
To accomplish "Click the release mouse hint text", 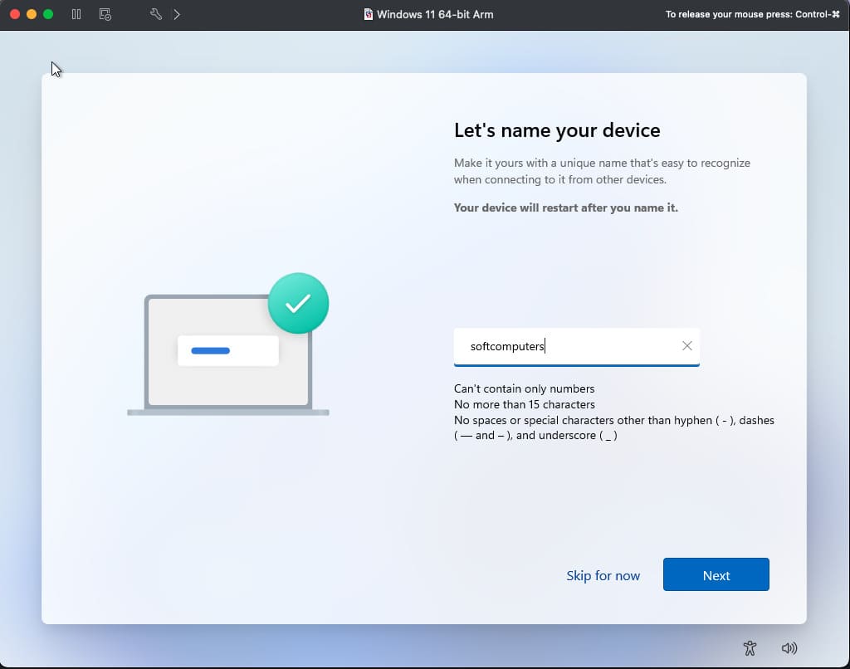I will [752, 14].
